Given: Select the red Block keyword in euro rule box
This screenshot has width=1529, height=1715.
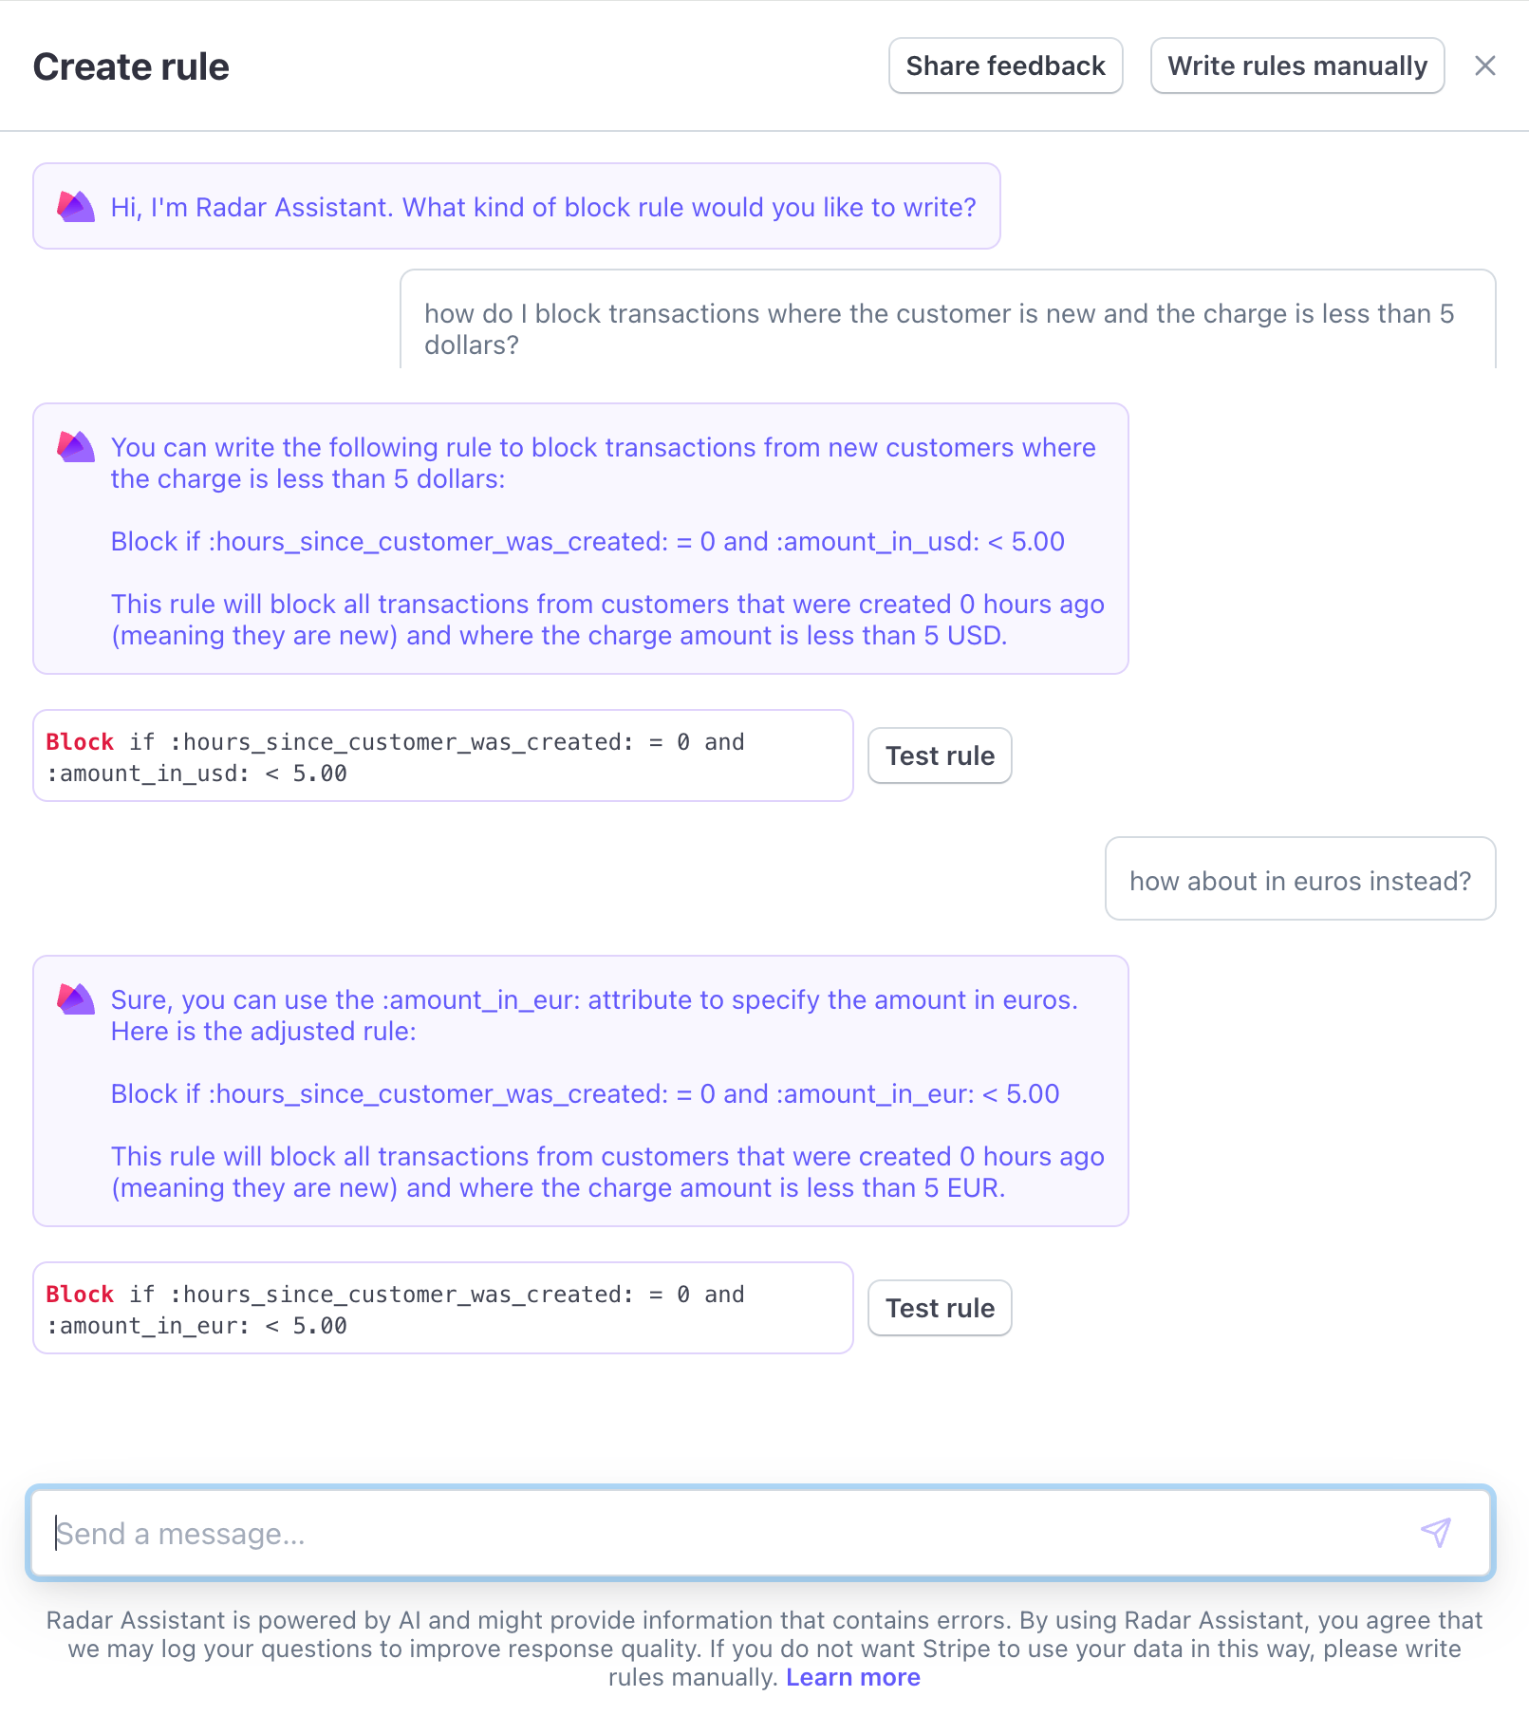Looking at the screenshot, I should (x=80, y=1294).
